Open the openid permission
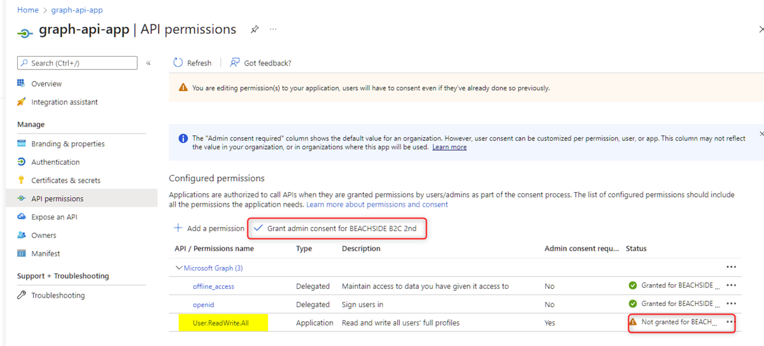 click(x=204, y=304)
